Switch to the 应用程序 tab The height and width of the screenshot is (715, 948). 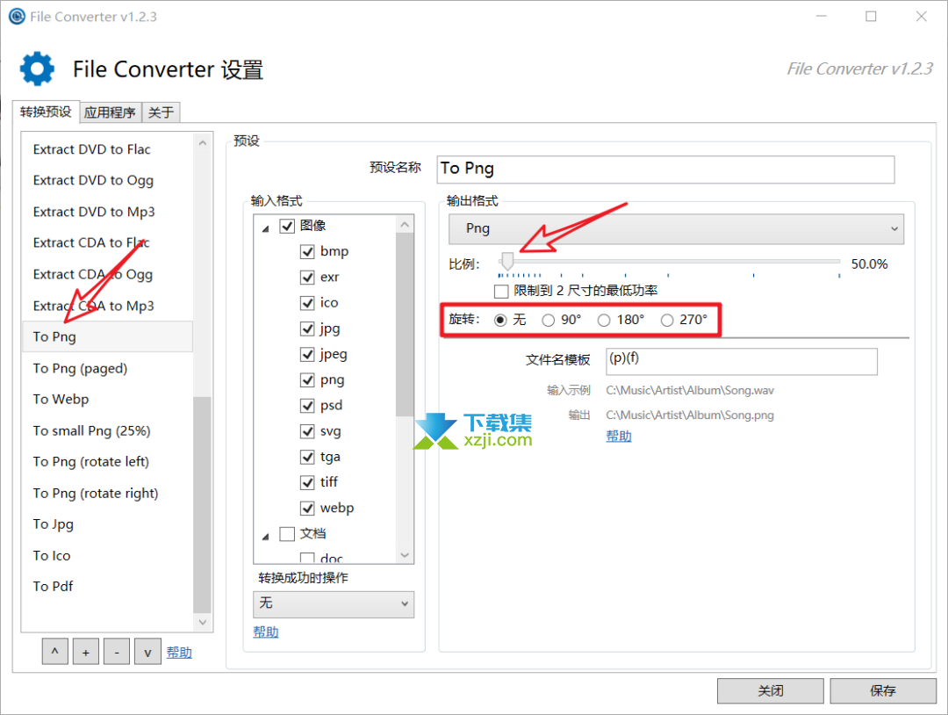pos(109,112)
